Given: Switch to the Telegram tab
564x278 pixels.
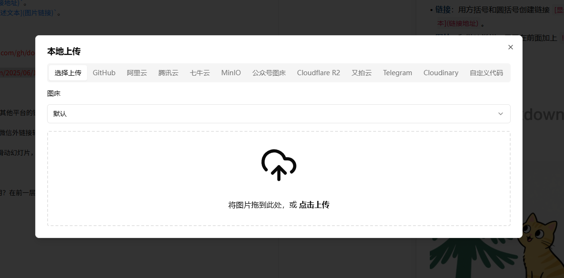Looking at the screenshot, I should point(397,73).
